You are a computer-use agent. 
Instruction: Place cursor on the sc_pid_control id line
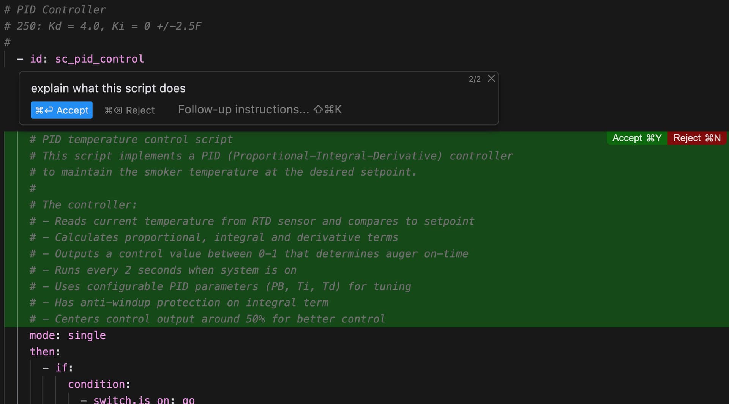[99, 59]
